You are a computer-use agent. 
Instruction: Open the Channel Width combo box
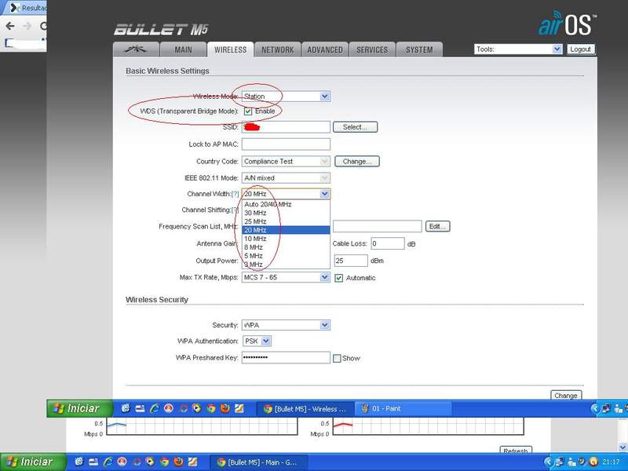[x=286, y=194]
